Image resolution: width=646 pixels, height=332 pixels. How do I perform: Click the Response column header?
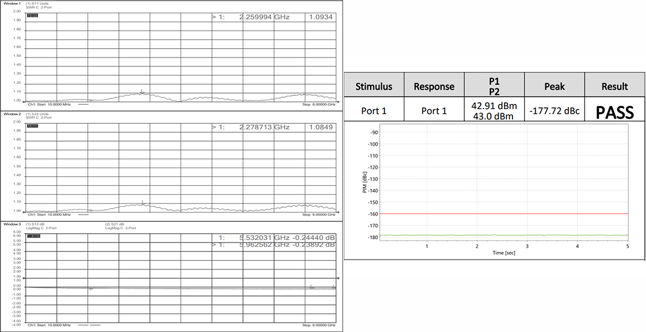[x=434, y=86]
